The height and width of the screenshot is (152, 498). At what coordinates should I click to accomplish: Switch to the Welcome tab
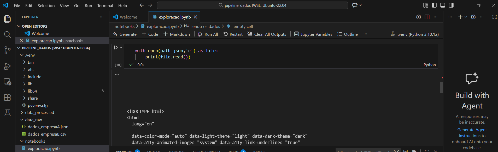(x=128, y=17)
